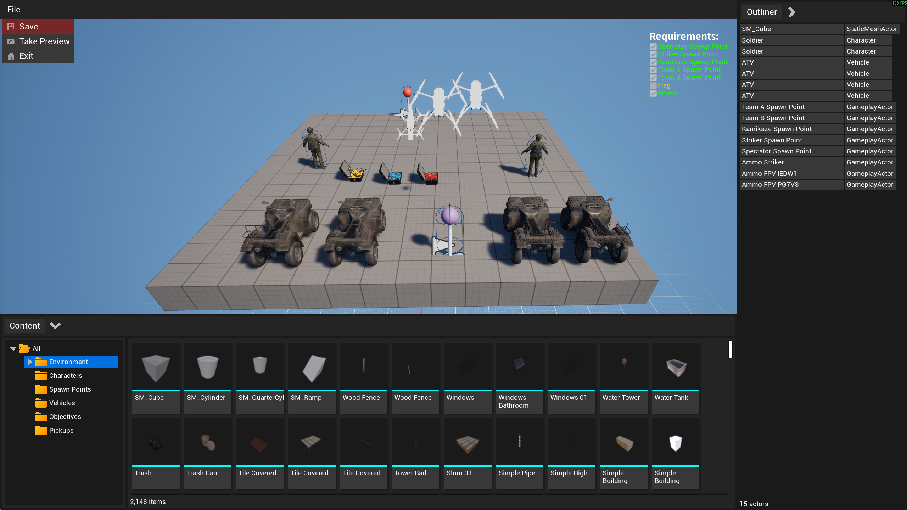Open the Pickups folder icon
This screenshot has width=907, height=510.
click(x=41, y=431)
